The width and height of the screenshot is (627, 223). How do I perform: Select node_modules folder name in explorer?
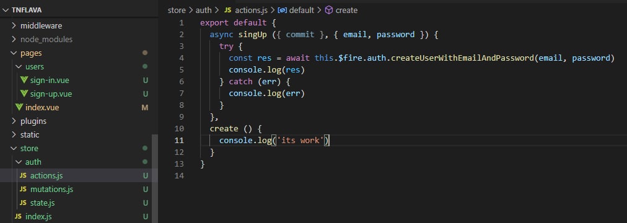tap(46, 39)
